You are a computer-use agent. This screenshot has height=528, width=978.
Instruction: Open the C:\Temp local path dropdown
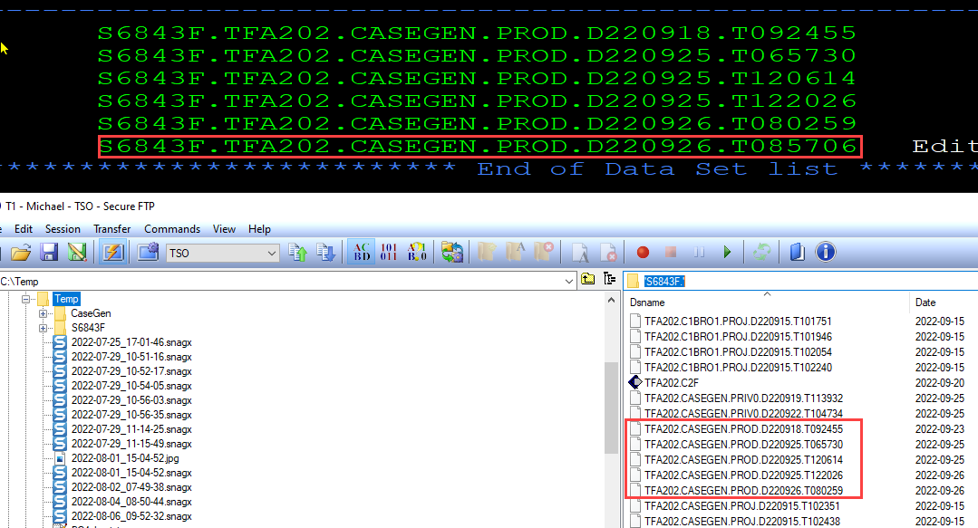pyautogui.click(x=569, y=281)
